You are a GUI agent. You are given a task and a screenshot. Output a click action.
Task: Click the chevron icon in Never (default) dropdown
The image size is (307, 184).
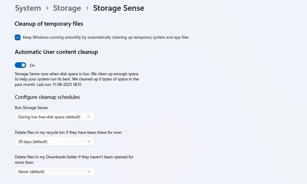coord(89,171)
